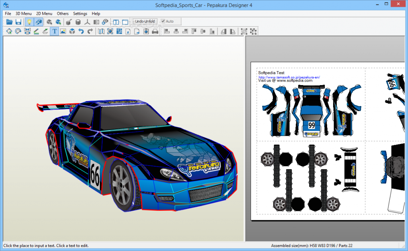Click the 3D axis orientation icon

86,22
